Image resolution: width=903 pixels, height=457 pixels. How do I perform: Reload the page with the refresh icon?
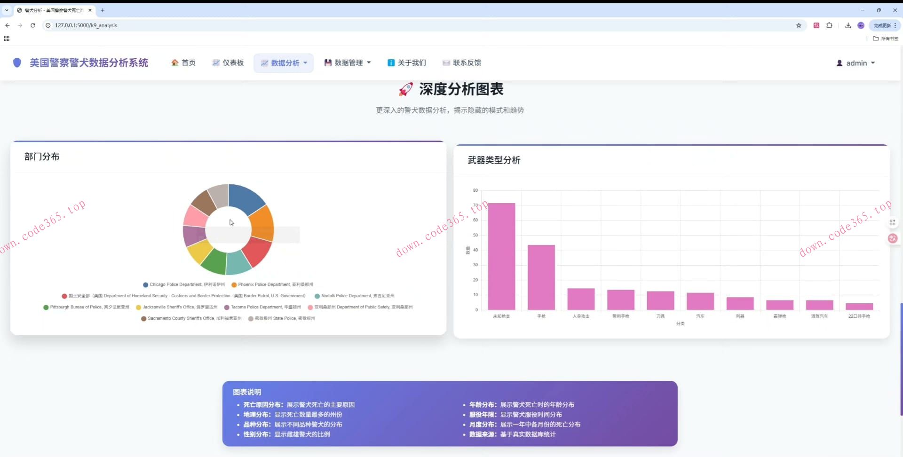pos(33,25)
